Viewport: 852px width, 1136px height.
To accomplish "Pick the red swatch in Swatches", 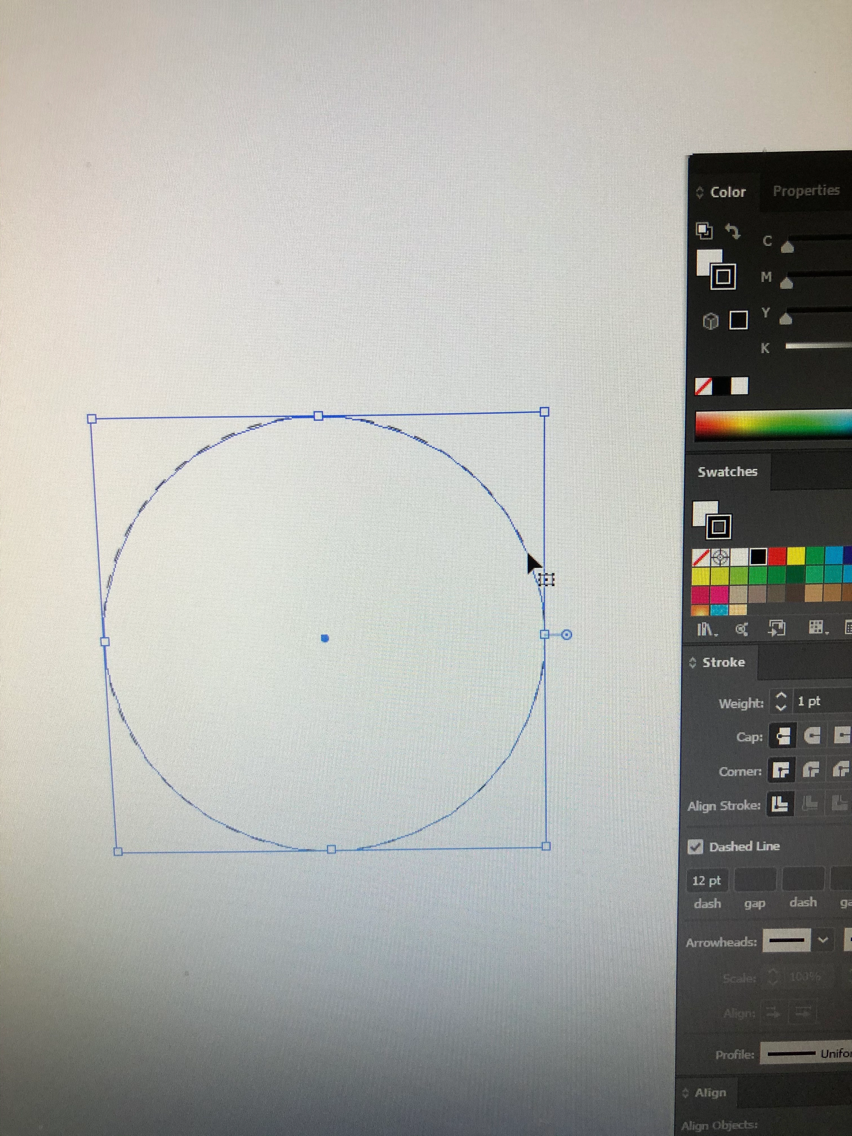I will (777, 556).
